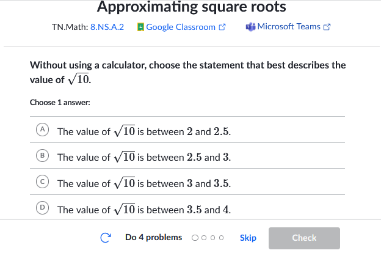Image resolution: width=381 pixels, height=253 pixels.
Task: Click external link icon after Google Classroom
Action: 222,27
